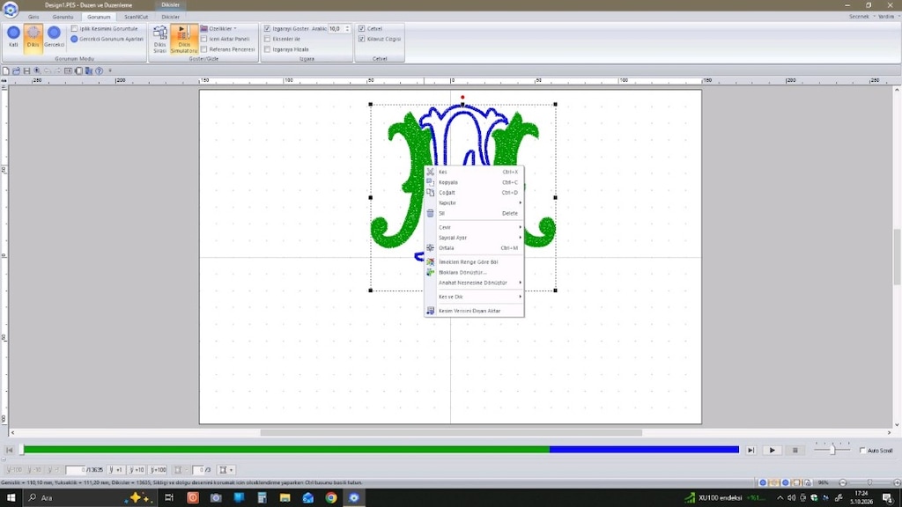Open Chrome from the taskbar
The width and height of the screenshot is (902, 507).
tap(331, 498)
